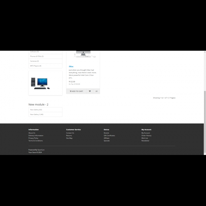Select New Gallery 2 in the module list
The width and height of the screenshot is (206, 206).
(x=37, y=114)
